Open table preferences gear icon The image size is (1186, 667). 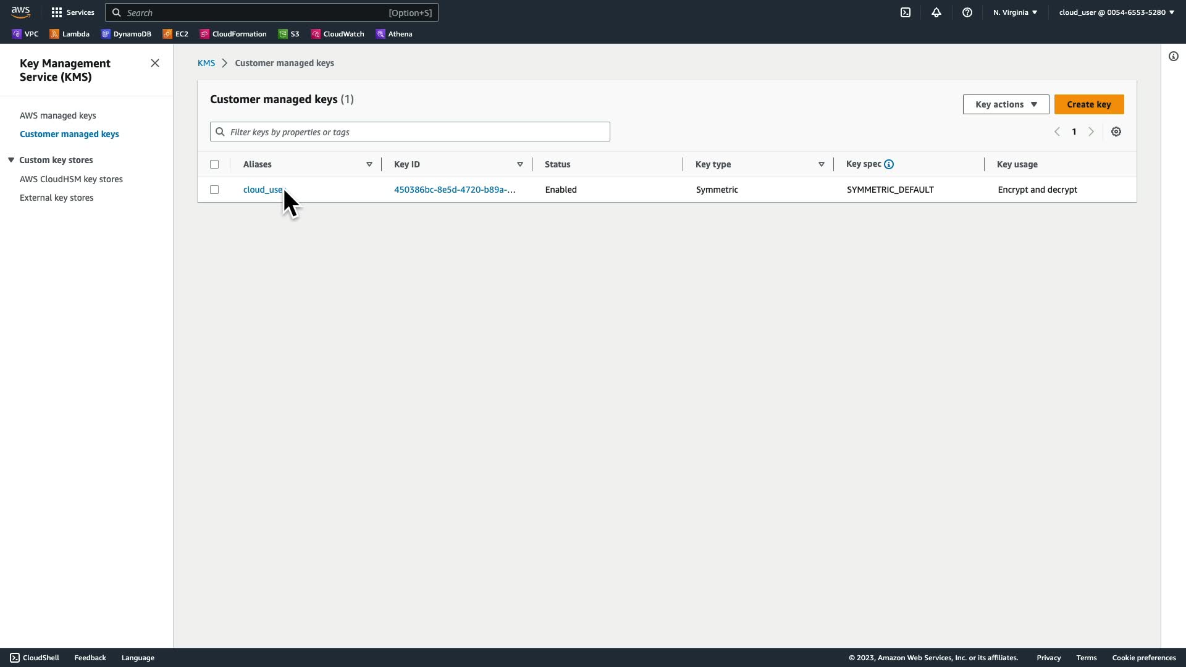point(1116,132)
